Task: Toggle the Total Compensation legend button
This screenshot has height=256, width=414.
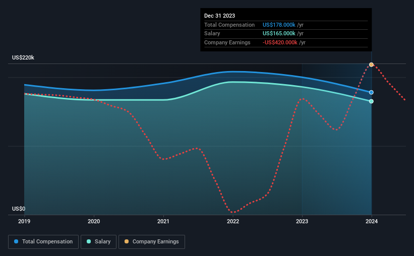Action: (x=43, y=242)
